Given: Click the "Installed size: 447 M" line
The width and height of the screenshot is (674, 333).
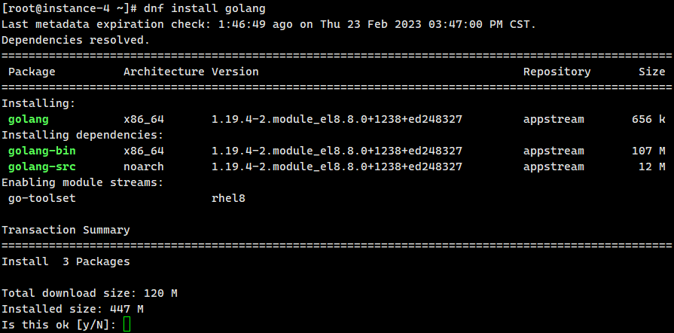Looking at the screenshot, I should tap(72, 309).
